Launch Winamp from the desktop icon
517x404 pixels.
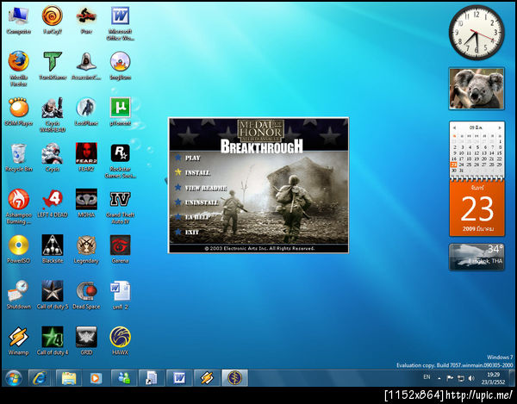(x=18, y=341)
